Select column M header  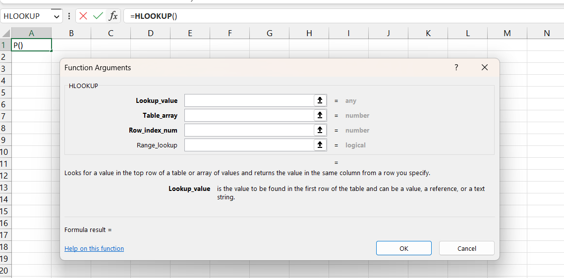pyautogui.click(x=507, y=33)
